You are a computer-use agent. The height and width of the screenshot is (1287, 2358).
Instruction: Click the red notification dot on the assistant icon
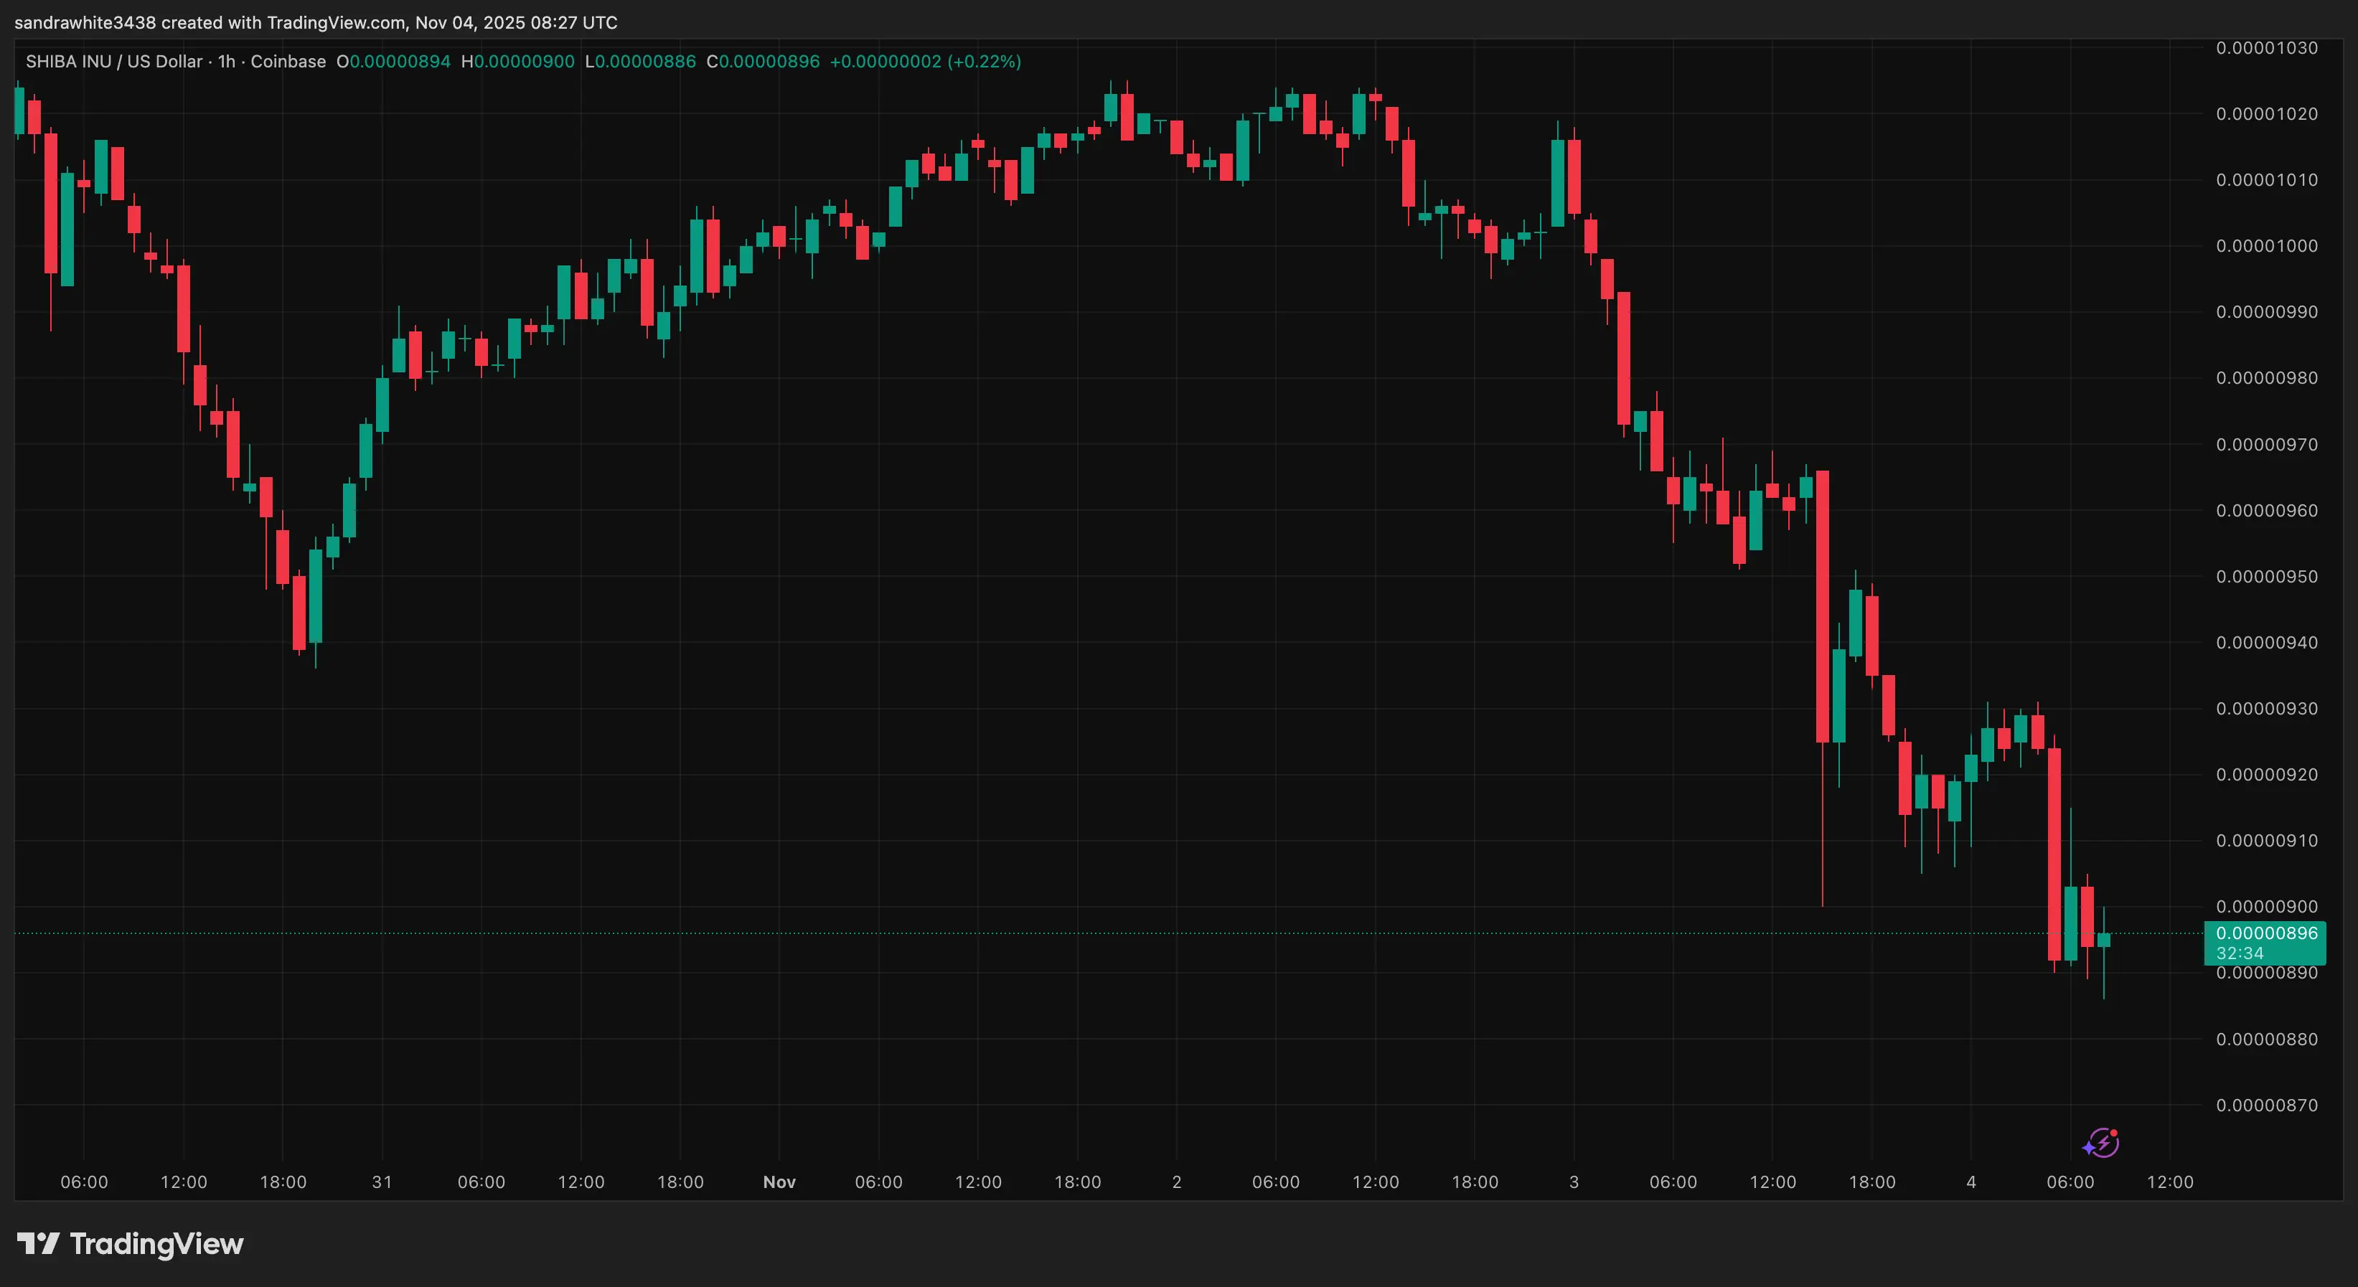[x=2115, y=1133]
